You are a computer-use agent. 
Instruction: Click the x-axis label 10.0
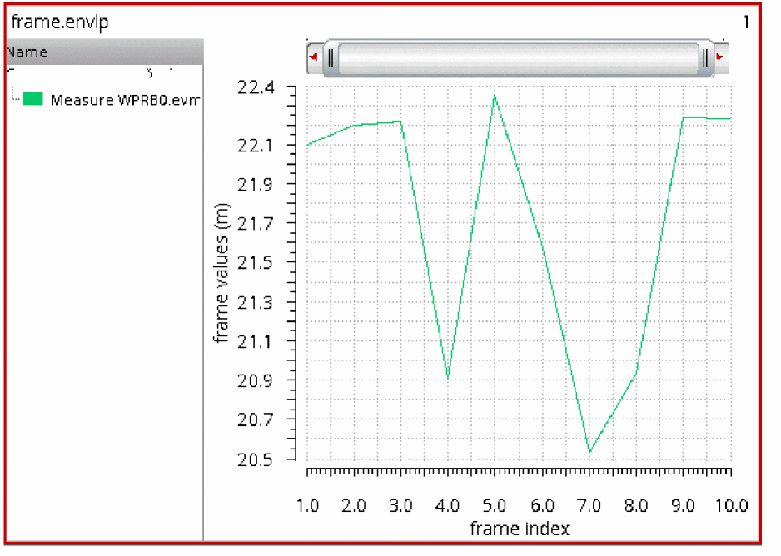pos(732,506)
